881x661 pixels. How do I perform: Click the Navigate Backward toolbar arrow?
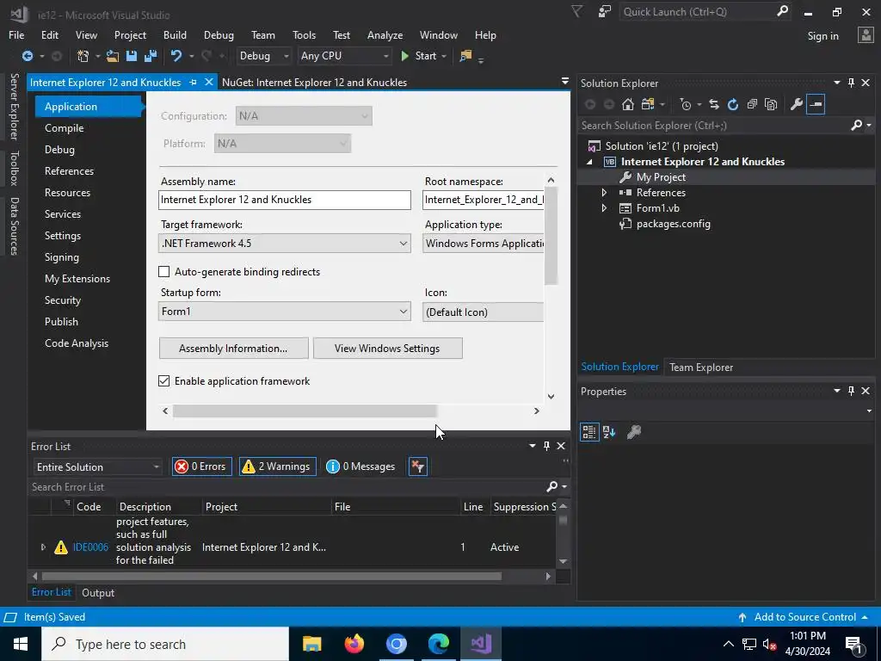27,56
